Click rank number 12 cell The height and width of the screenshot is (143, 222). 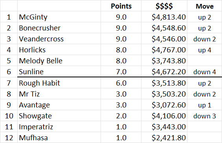click(9, 138)
